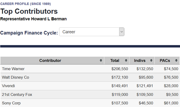Sort table by Contributor sort arrows
This screenshot has width=180, height=107.
point(101,60)
